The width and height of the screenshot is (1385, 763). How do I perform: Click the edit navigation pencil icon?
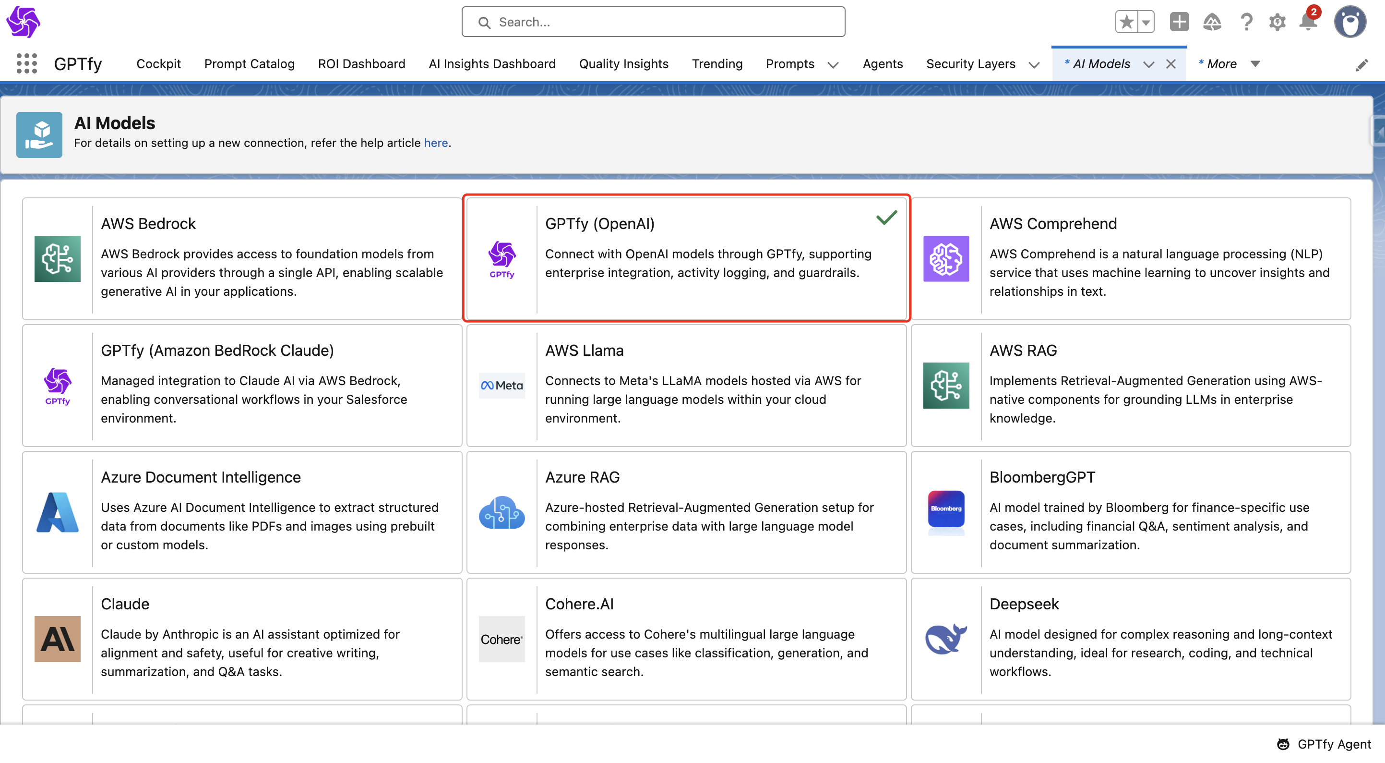tap(1361, 65)
